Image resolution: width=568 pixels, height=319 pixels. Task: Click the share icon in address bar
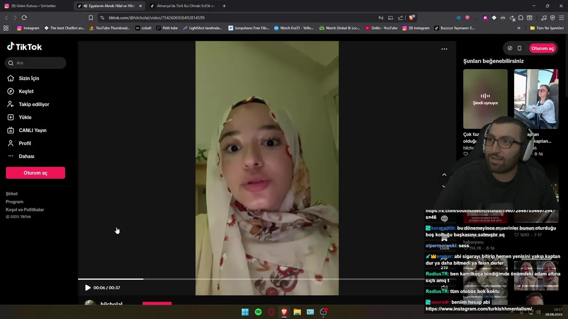point(400,18)
